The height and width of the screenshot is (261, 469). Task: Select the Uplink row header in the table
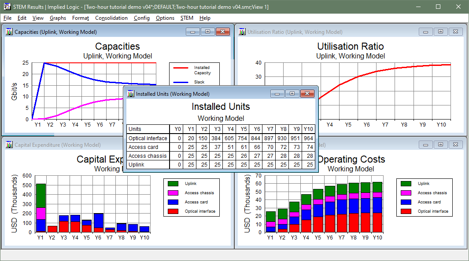148,165
